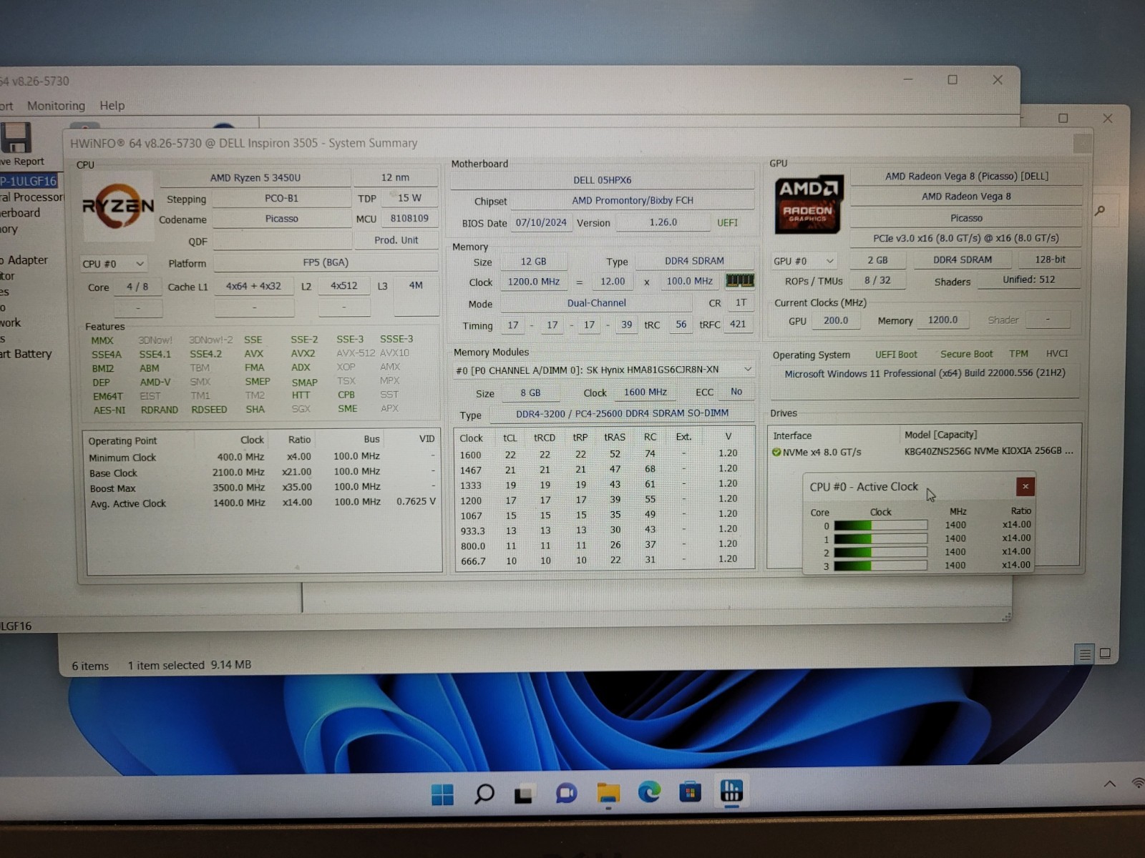Click BIOS version 1.26.0 field
Image resolution: width=1145 pixels, height=858 pixels.
pos(663,222)
